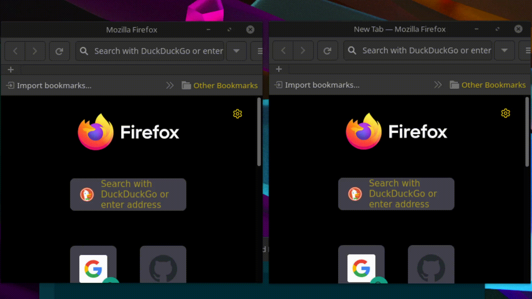
Task: Reload the page in the New Tab Firefox window
Action: click(x=328, y=50)
